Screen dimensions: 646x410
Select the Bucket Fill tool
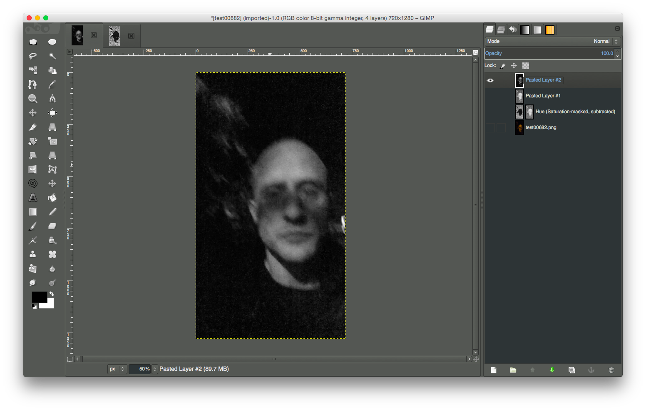pyautogui.click(x=52, y=198)
